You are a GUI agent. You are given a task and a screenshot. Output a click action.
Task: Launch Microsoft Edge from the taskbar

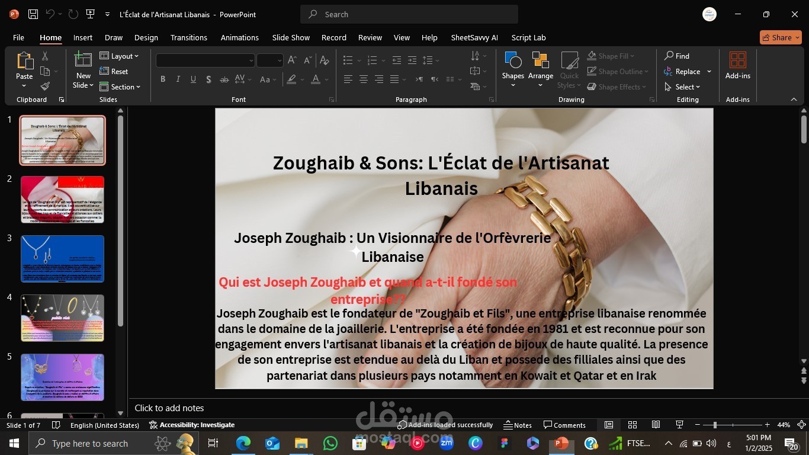click(x=243, y=443)
